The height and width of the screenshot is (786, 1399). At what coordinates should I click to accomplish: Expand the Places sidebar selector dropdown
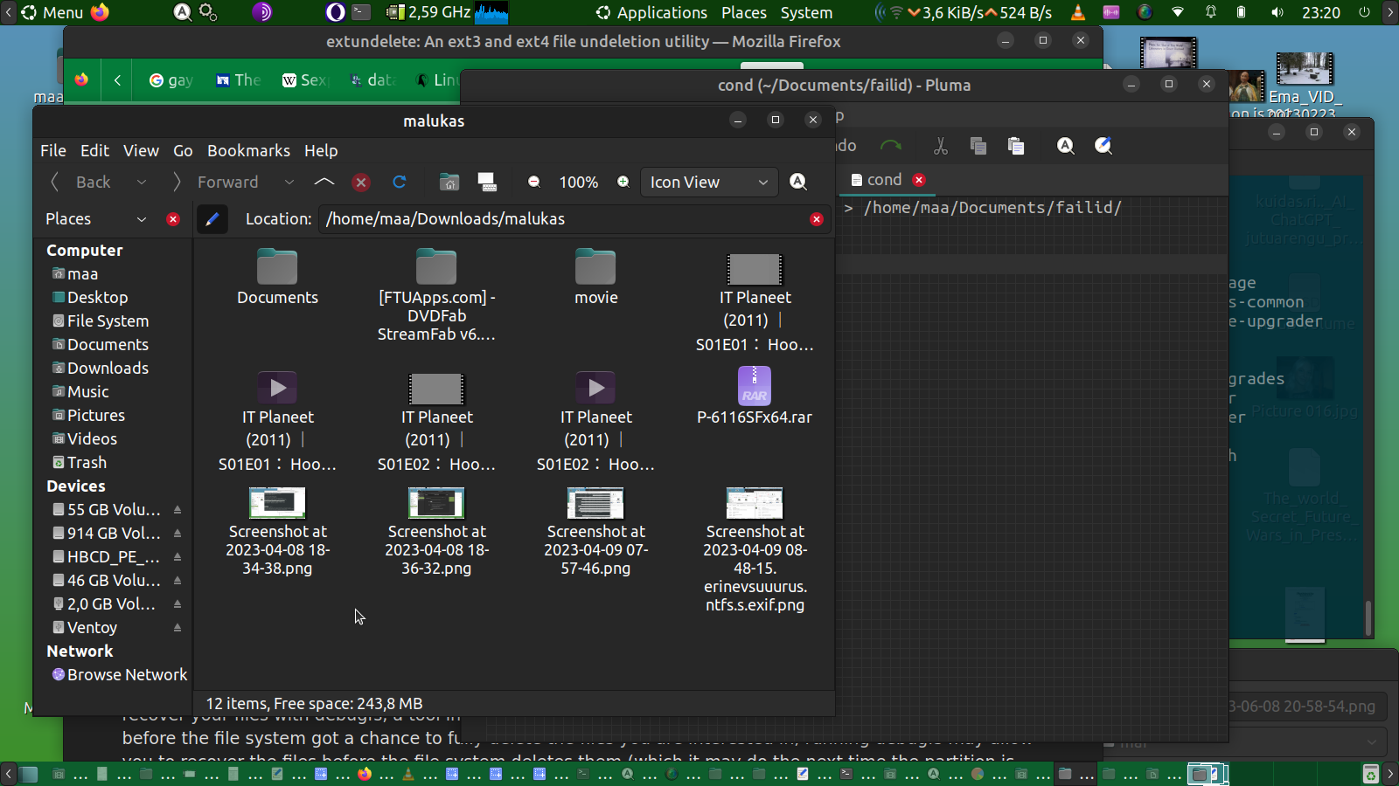[141, 219]
